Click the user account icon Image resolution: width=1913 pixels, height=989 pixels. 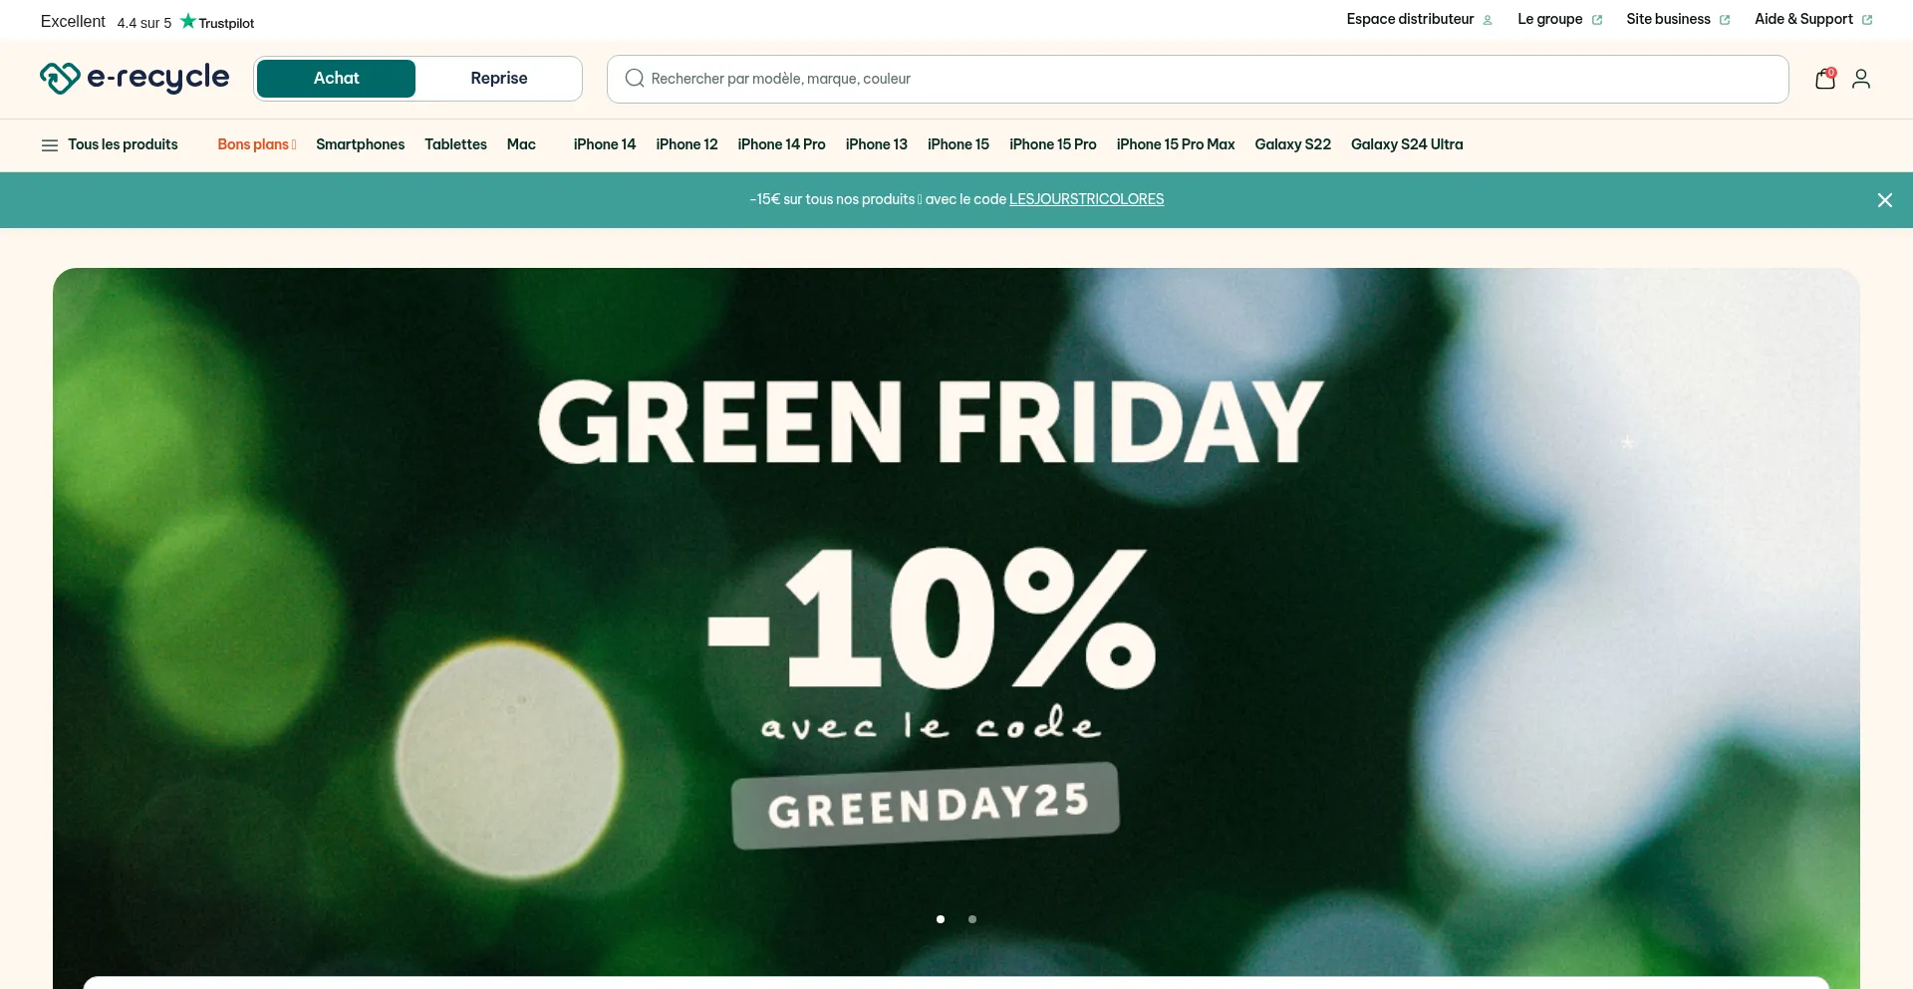(x=1861, y=79)
